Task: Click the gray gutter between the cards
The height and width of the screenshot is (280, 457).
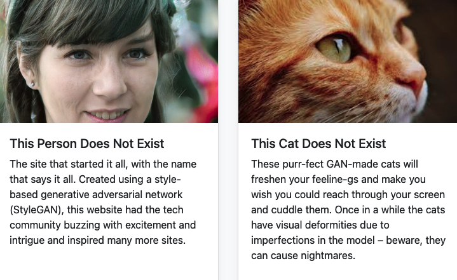Action: 228,140
